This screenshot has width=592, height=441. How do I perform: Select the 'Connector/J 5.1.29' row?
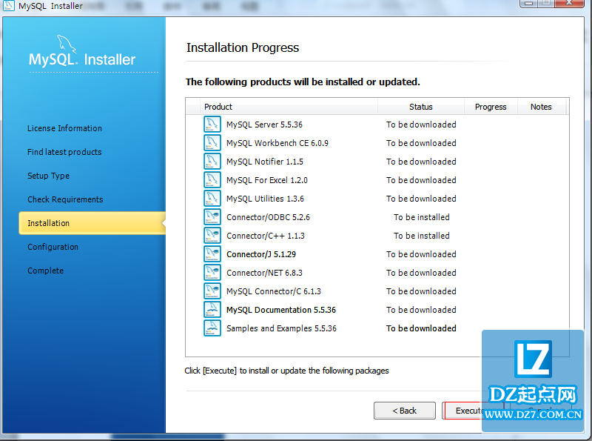(377, 254)
